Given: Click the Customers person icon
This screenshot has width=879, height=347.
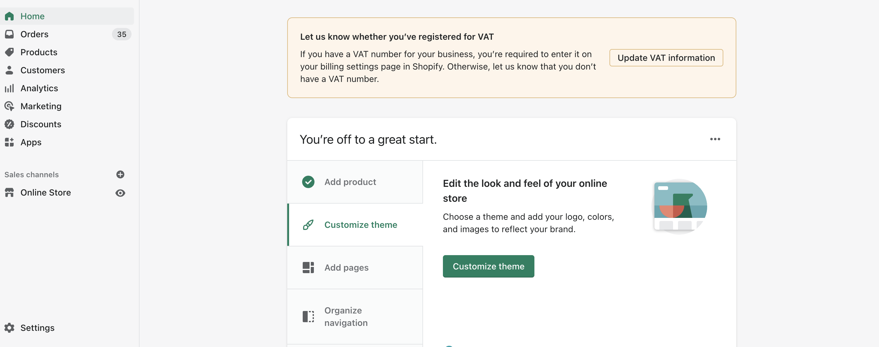Looking at the screenshot, I should click(x=9, y=70).
